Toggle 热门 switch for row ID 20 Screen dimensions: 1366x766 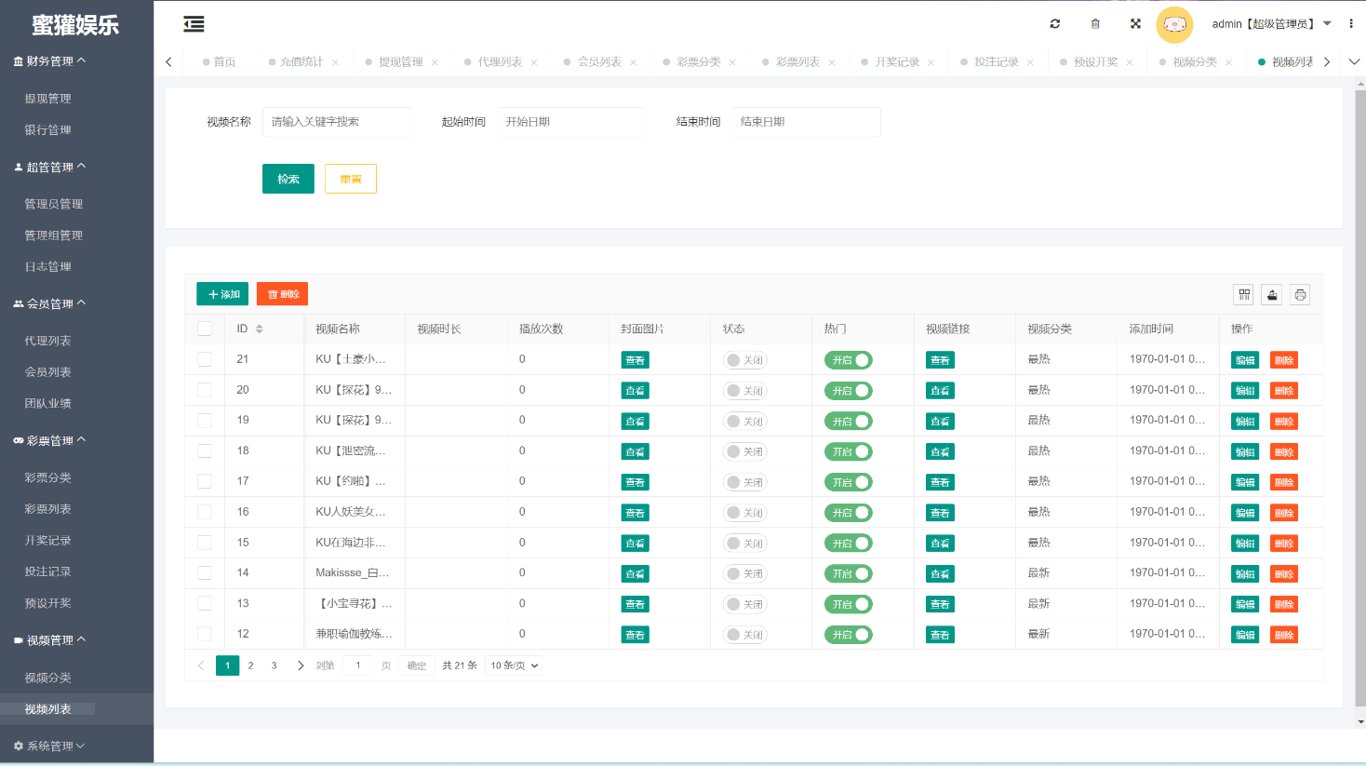[848, 391]
